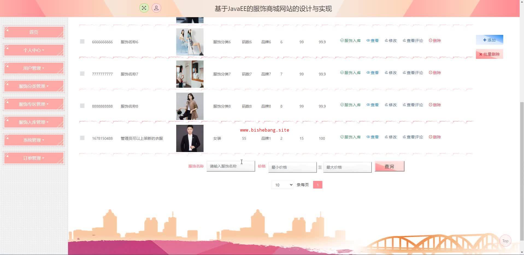
Task: Delete row 管理员可以上架新的衣服
Action: pos(435,137)
